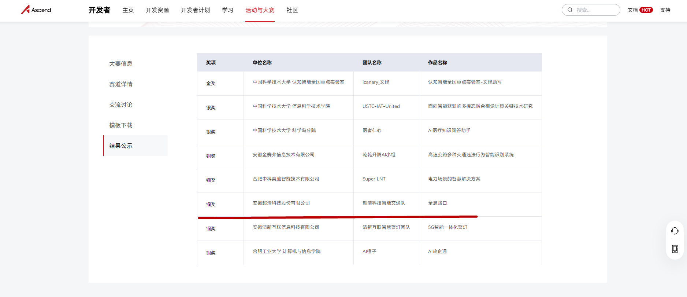Viewport: 687px width, 297px height.
Task: Click 银奖 in the 医者仁心 row
Action: (x=211, y=132)
